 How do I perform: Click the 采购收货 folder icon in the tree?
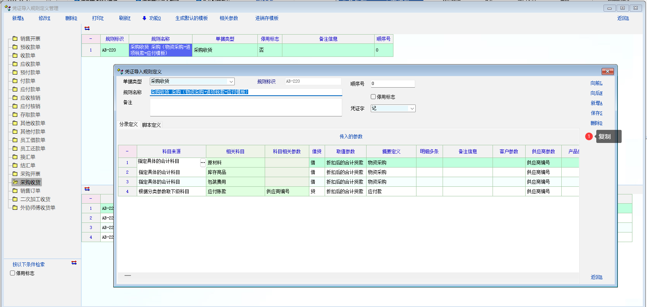tap(15, 182)
